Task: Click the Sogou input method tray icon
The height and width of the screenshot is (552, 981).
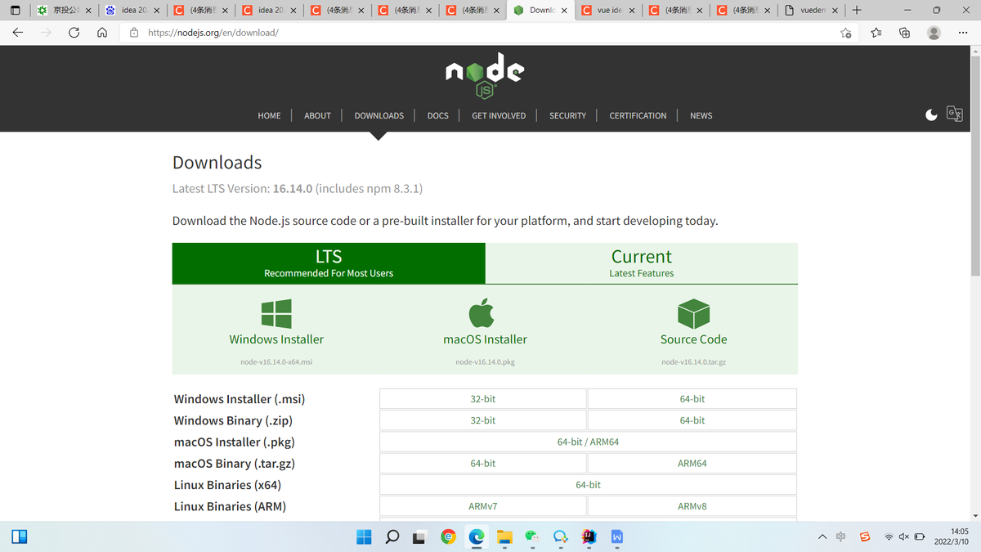Action: 865,536
